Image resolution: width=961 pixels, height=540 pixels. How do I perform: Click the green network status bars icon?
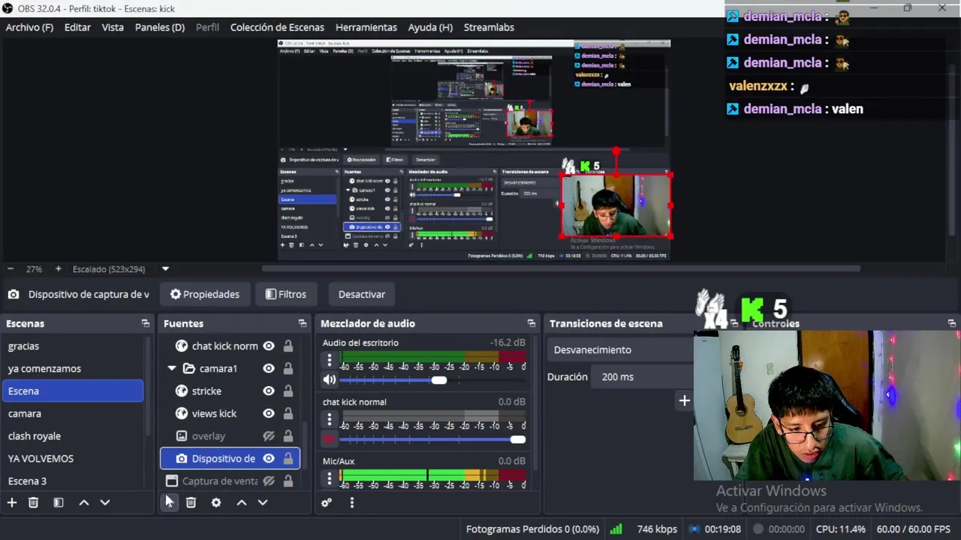[616, 529]
